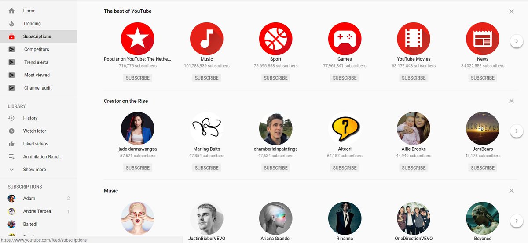Subscribe to chamberlainpaintings
Screen dimensions: 528x243
pos(276,168)
